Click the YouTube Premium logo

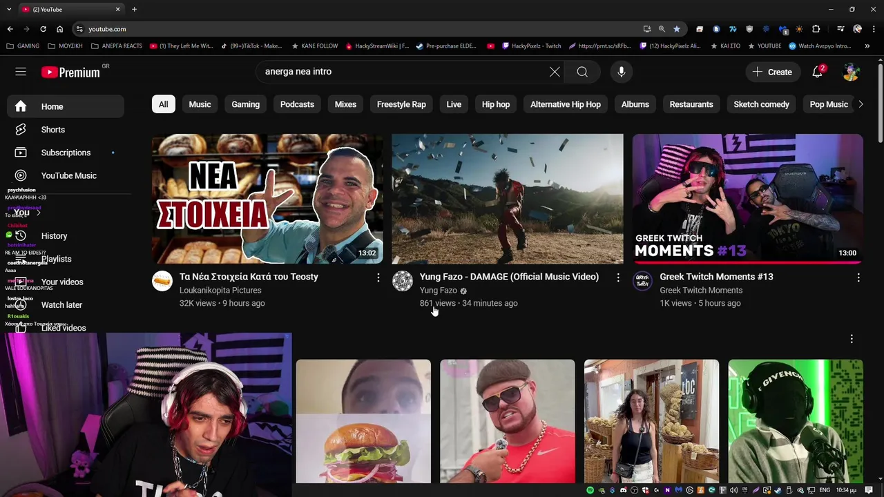pyautogui.click(x=70, y=72)
